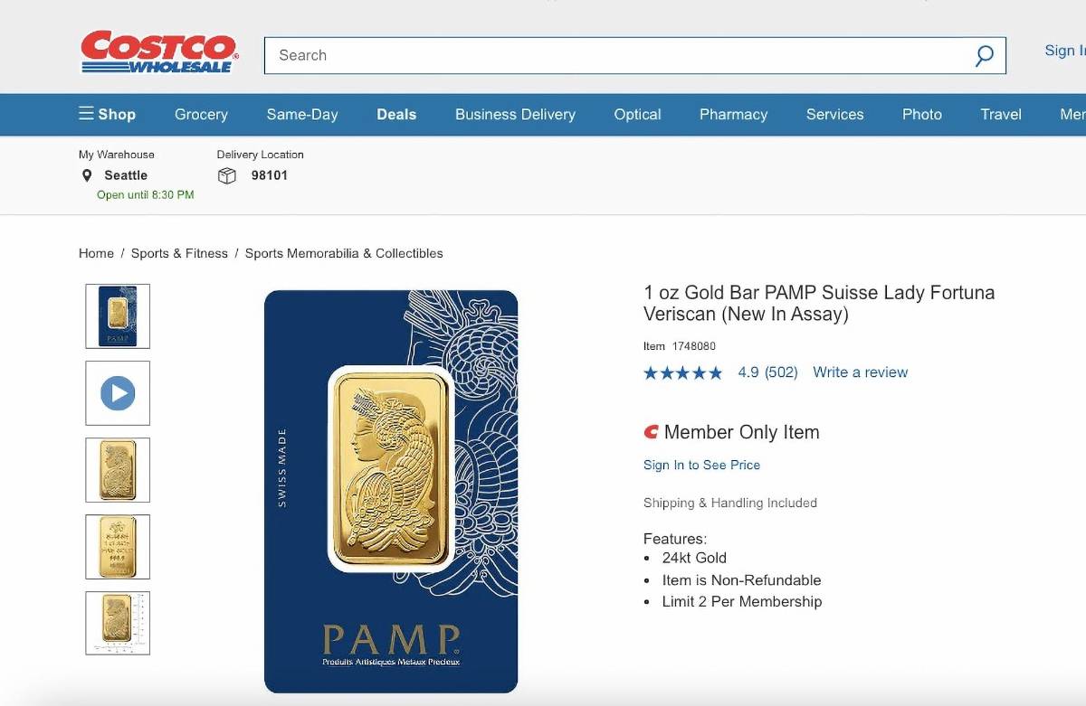Click the search magnifying glass icon

point(983,55)
